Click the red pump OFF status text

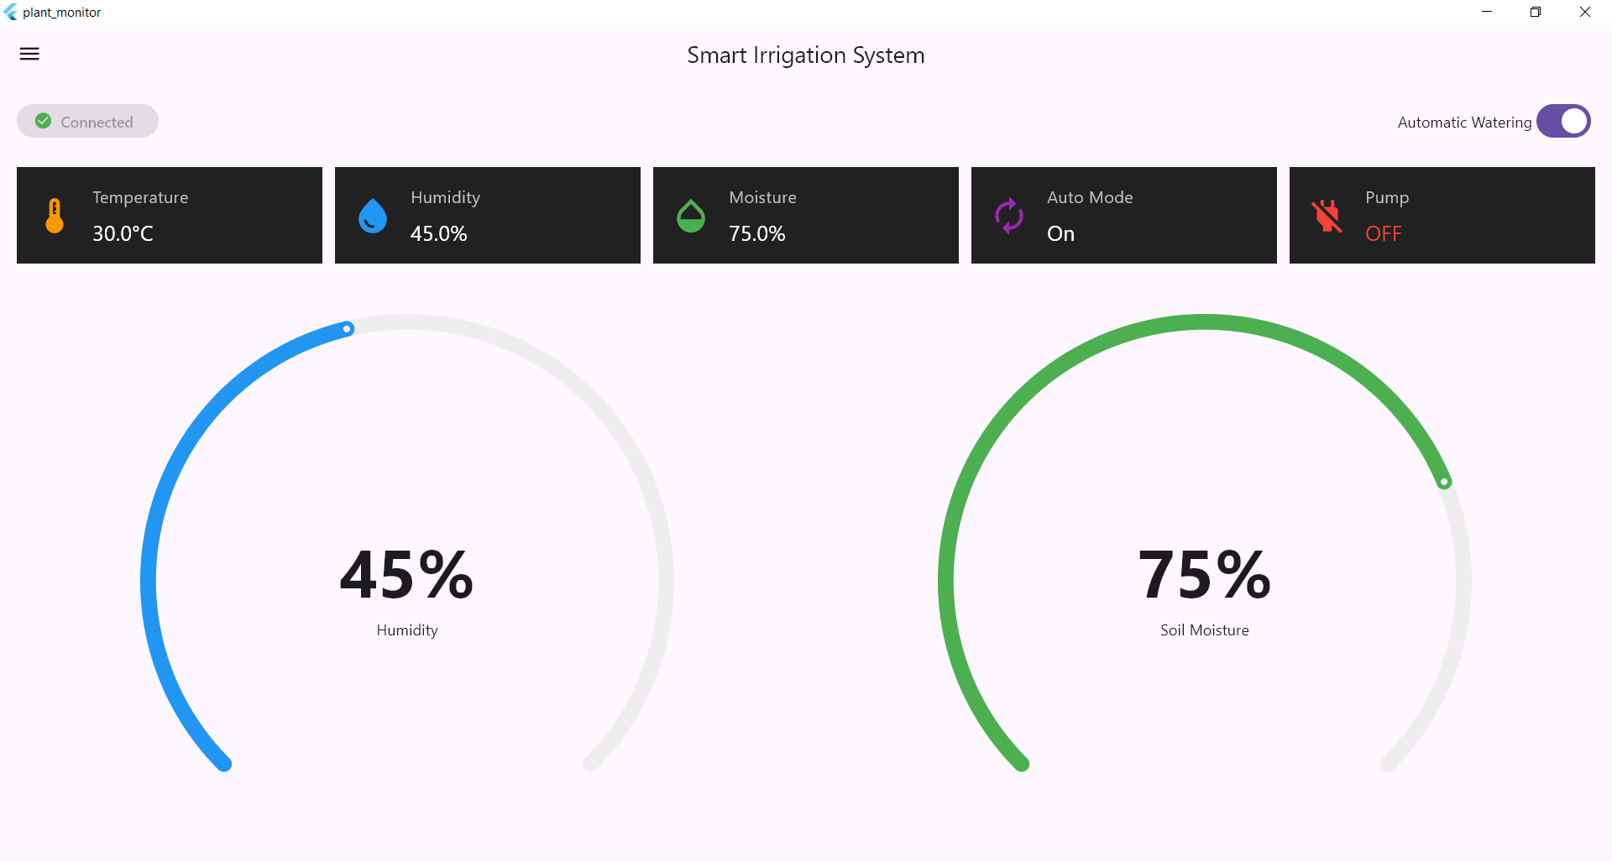(x=1384, y=233)
